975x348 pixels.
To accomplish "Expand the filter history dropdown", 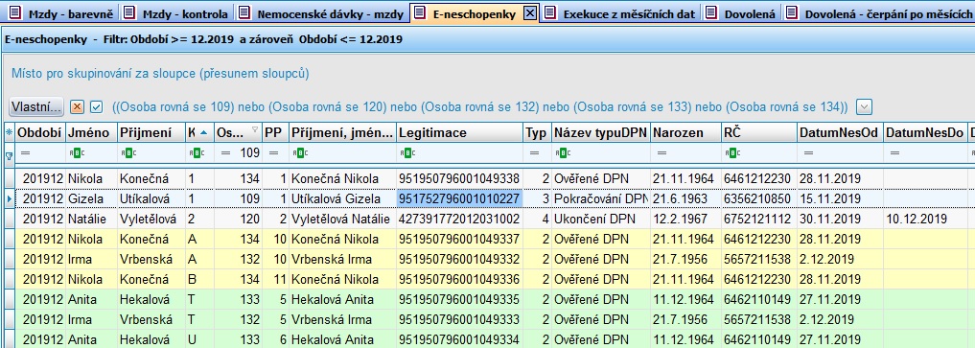I will coord(864,106).
